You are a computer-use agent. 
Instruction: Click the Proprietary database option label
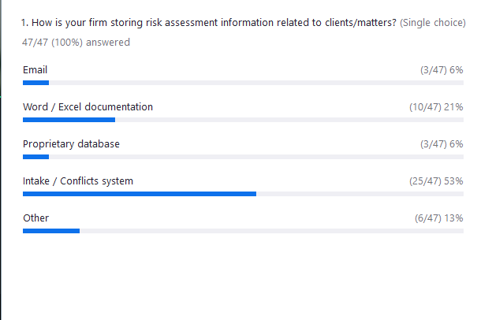pyautogui.click(x=71, y=144)
